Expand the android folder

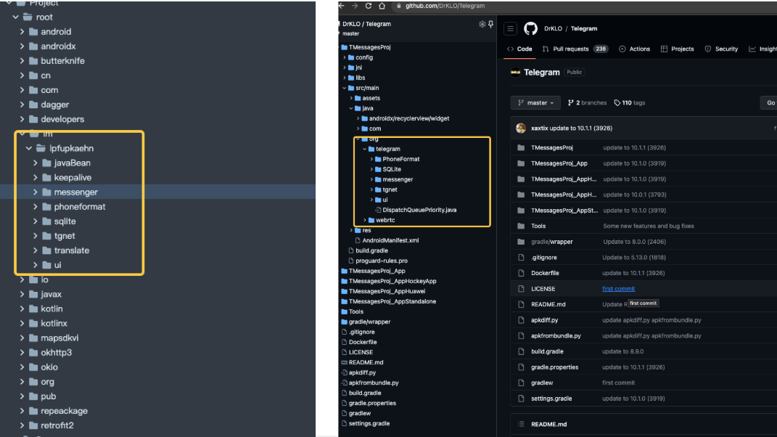click(22, 32)
